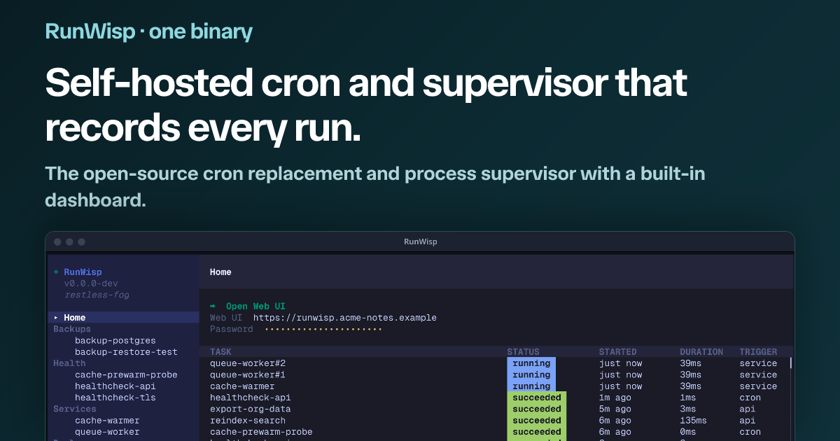Click the Home title in header bar
Image resolution: width=840 pixels, height=441 pixels.
[220, 272]
